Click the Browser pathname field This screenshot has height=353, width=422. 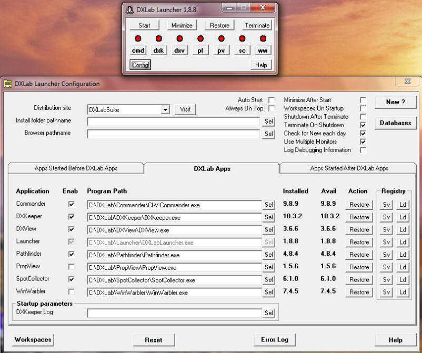[174, 134]
